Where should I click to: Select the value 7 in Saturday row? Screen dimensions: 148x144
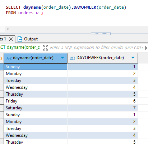click(x=102, y=108)
